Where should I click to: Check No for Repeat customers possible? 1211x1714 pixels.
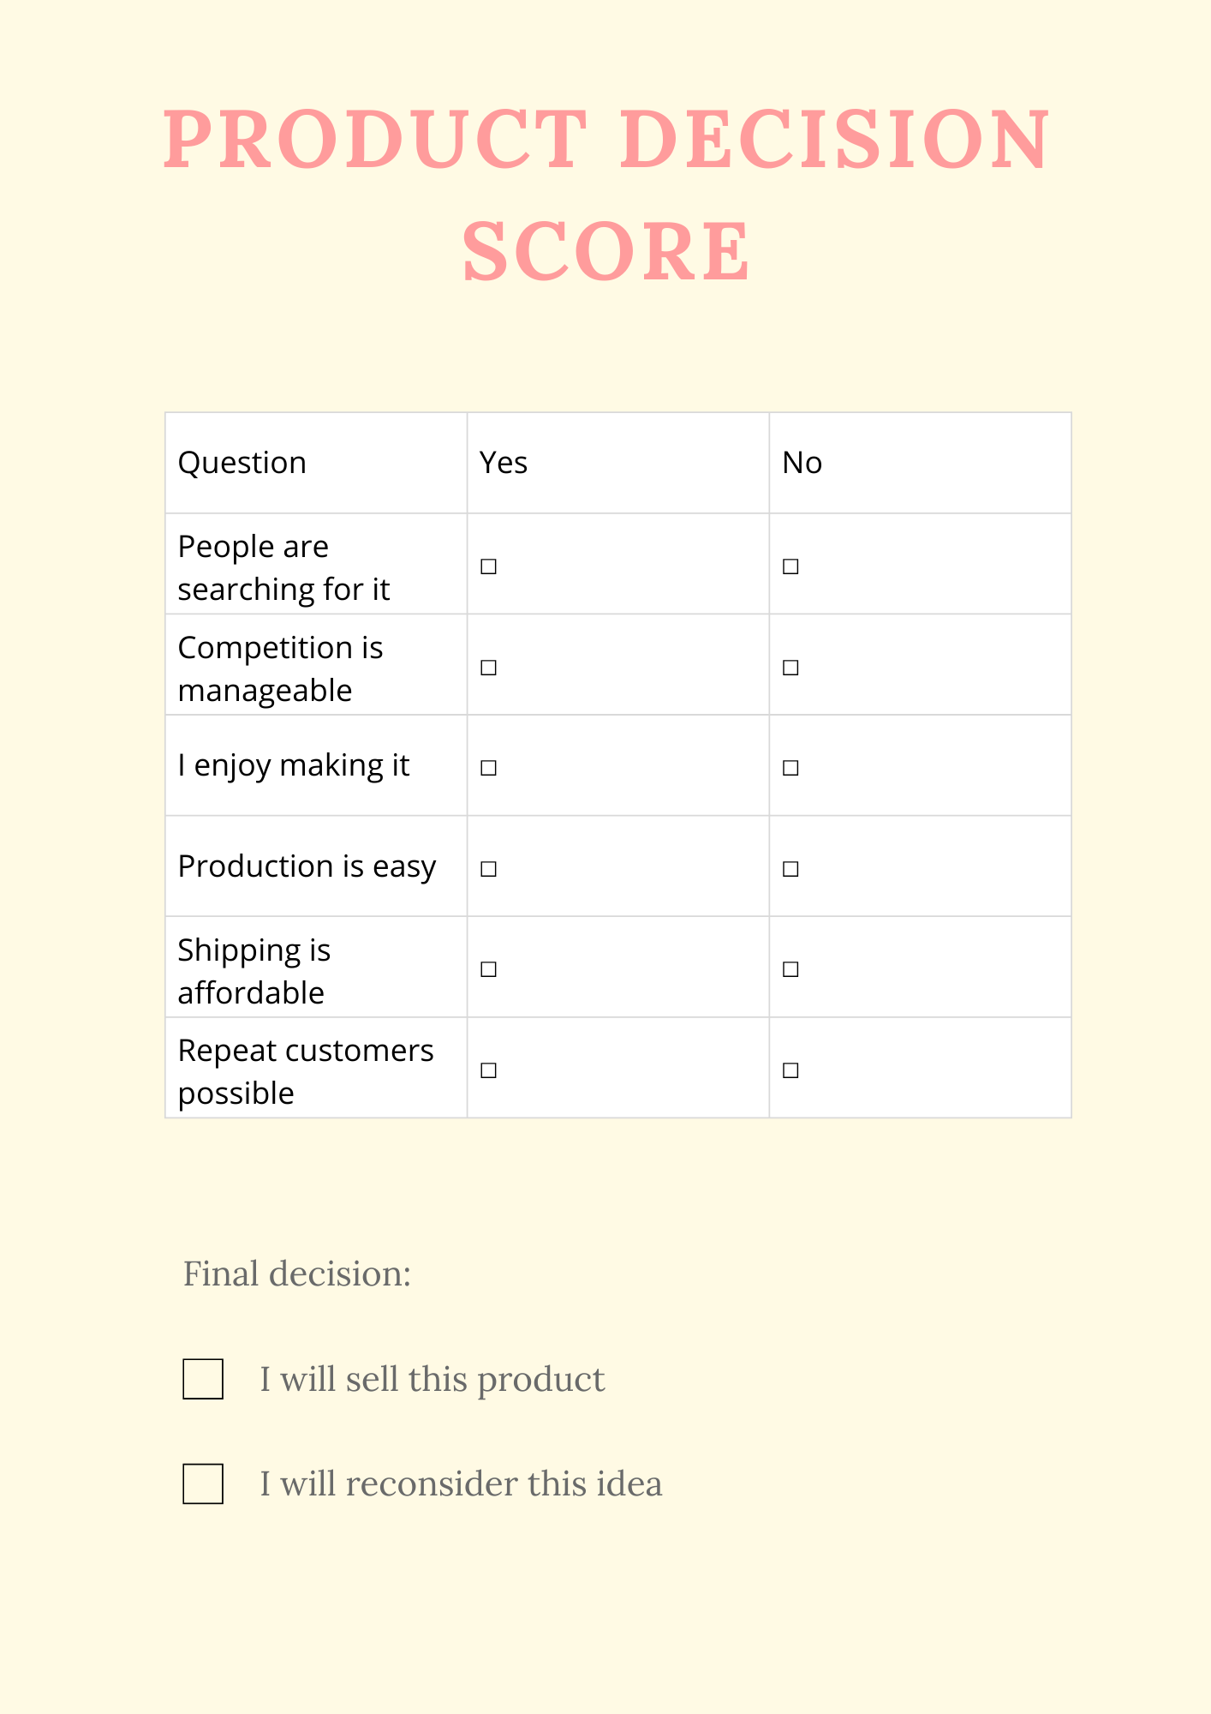[790, 1070]
